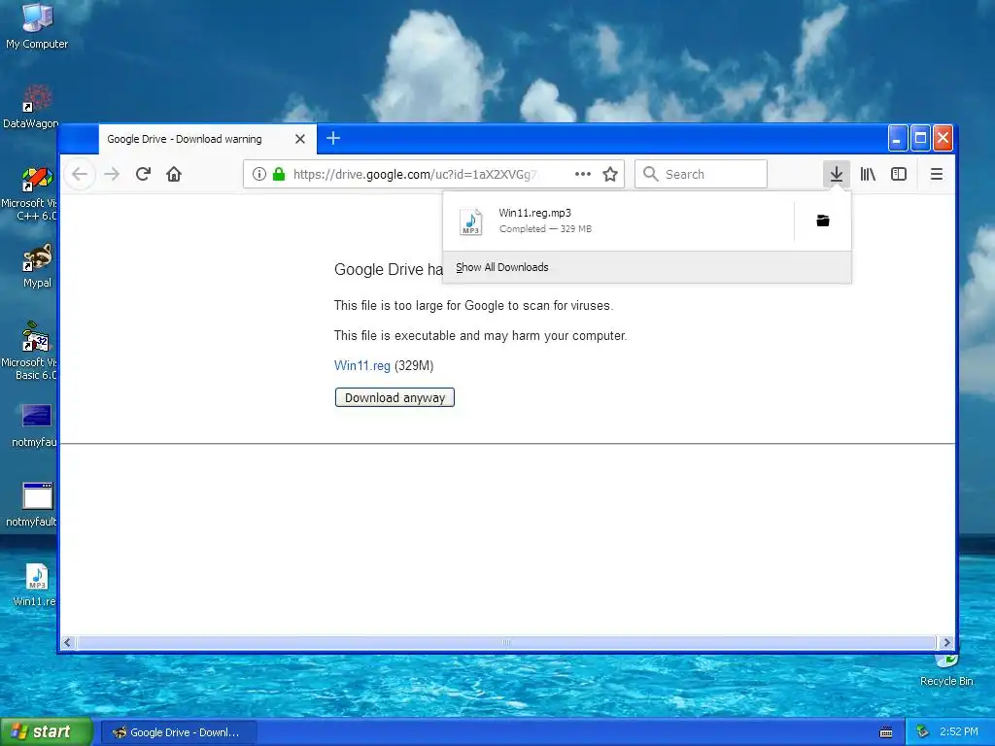This screenshot has height=746, width=995.
Task: Select My Computer desktop icon
Action: click(37, 26)
